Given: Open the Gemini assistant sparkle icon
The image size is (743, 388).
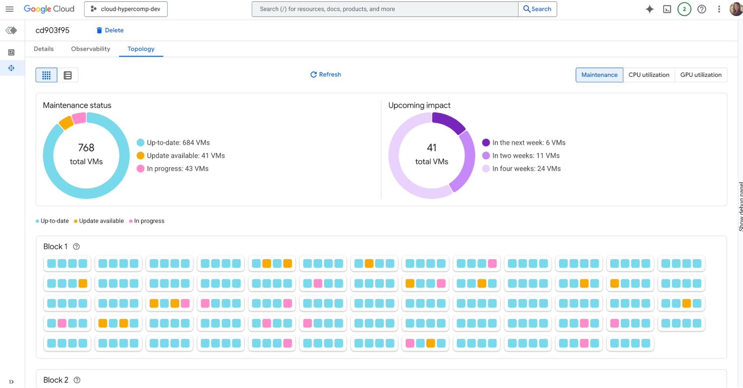Looking at the screenshot, I should coord(650,9).
